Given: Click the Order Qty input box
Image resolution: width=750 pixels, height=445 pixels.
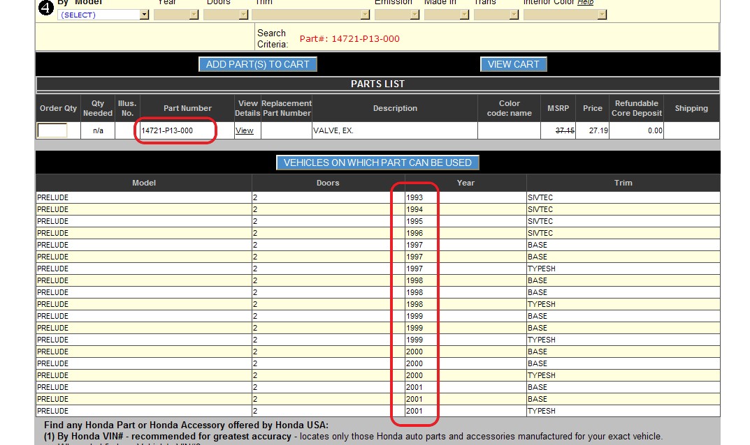Looking at the screenshot, I should (52, 130).
